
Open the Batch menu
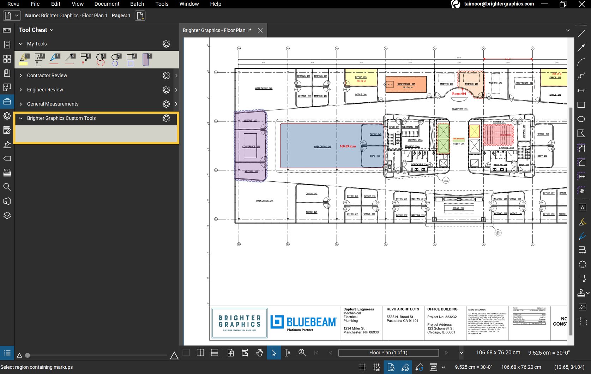137,4
